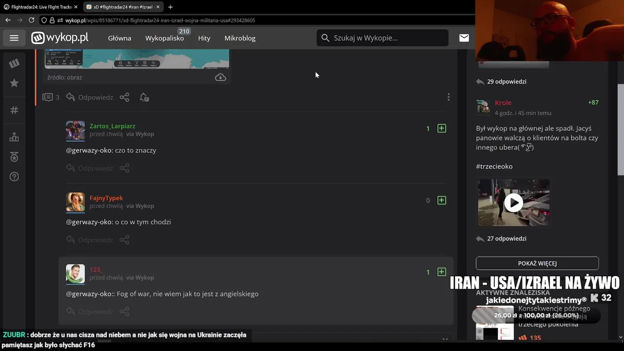Open the sidebar ranking podium icon

[x=14, y=137]
